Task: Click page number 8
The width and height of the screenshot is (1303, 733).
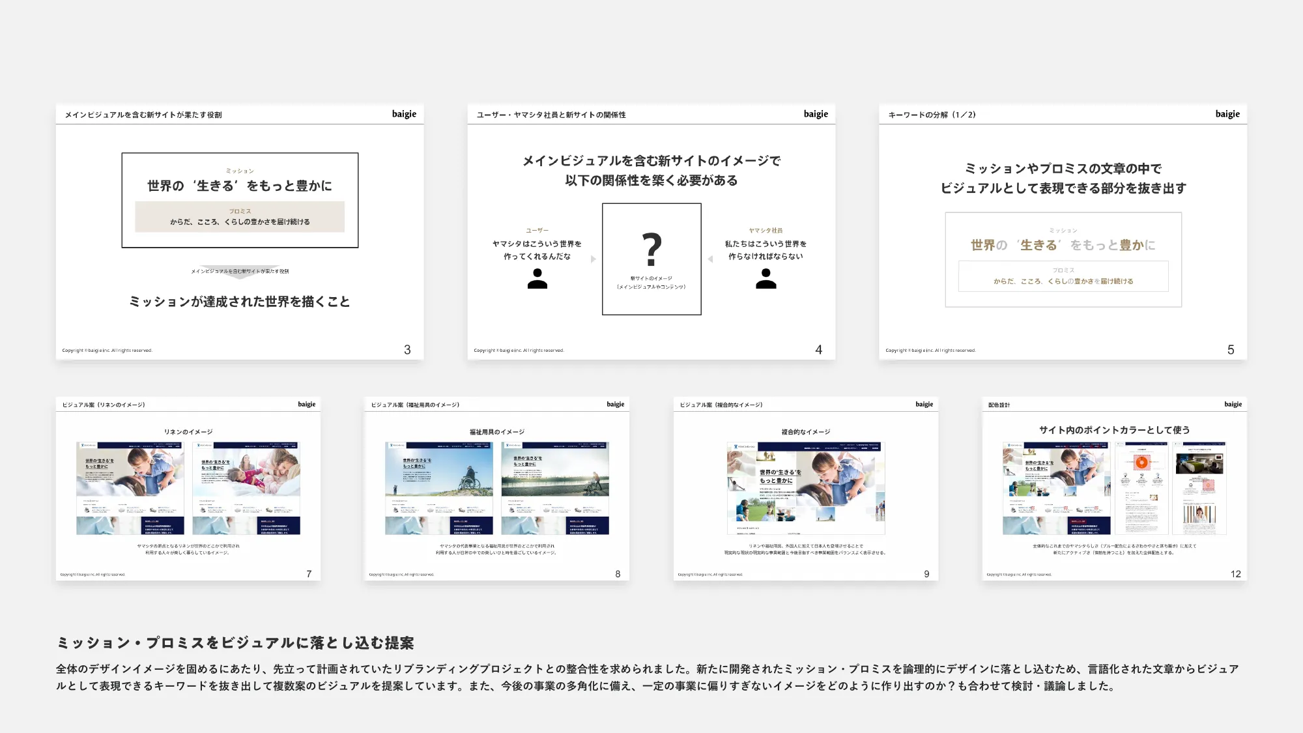Action: click(618, 574)
